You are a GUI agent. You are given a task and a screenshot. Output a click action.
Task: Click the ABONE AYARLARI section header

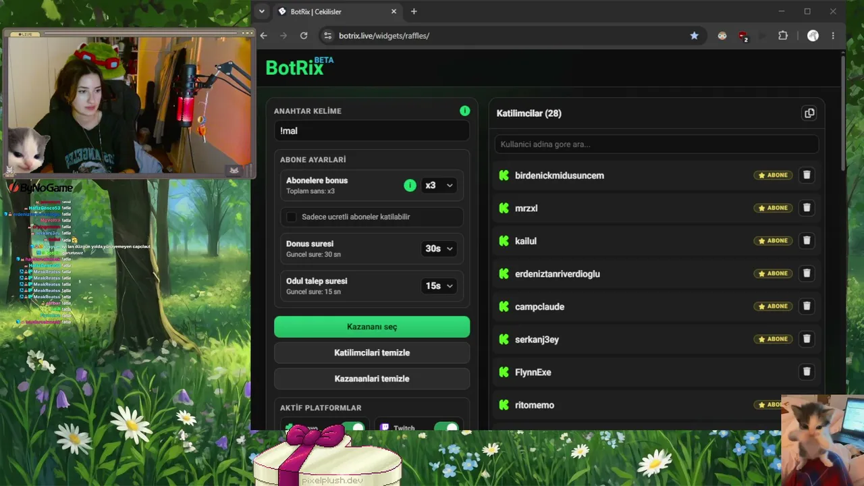click(x=313, y=160)
